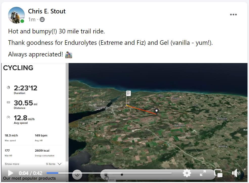Click the route end location pin
This screenshot has width=249, height=183.
(156, 111)
